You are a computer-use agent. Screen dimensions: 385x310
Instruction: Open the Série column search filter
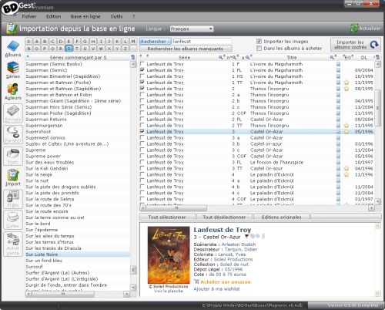click(220, 58)
